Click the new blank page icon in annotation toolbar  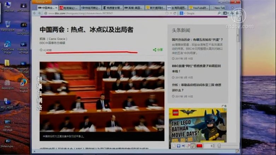174,146
